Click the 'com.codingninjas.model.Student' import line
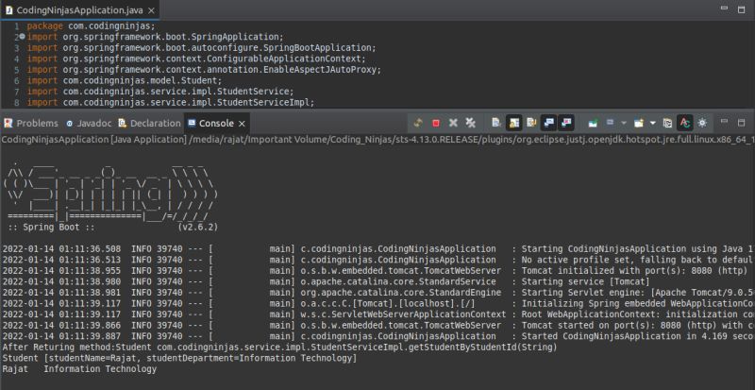 (125, 80)
